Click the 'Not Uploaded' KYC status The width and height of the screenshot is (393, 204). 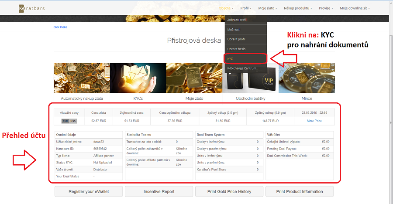coord(103,163)
